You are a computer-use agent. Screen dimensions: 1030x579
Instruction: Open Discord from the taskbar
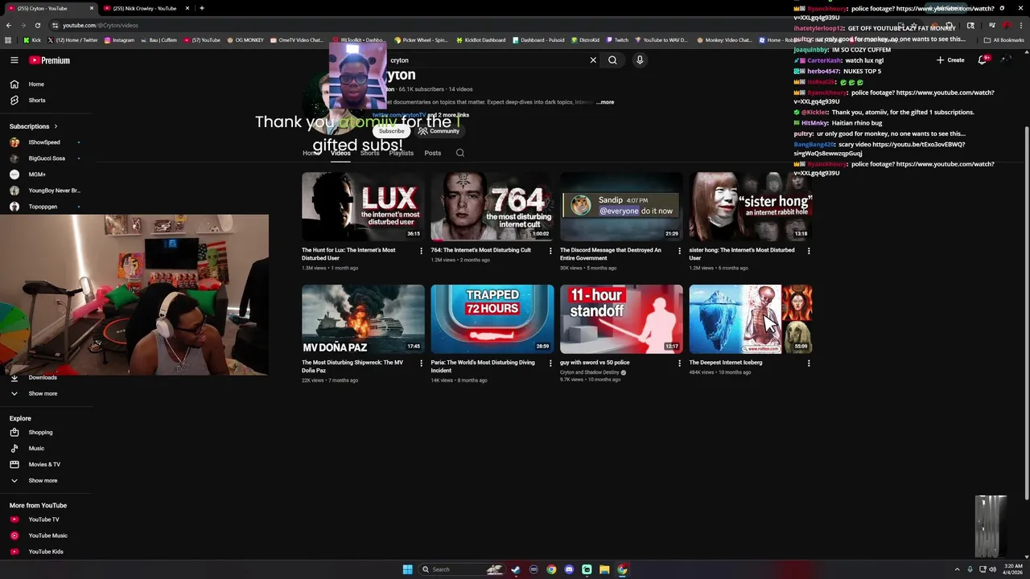click(569, 569)
